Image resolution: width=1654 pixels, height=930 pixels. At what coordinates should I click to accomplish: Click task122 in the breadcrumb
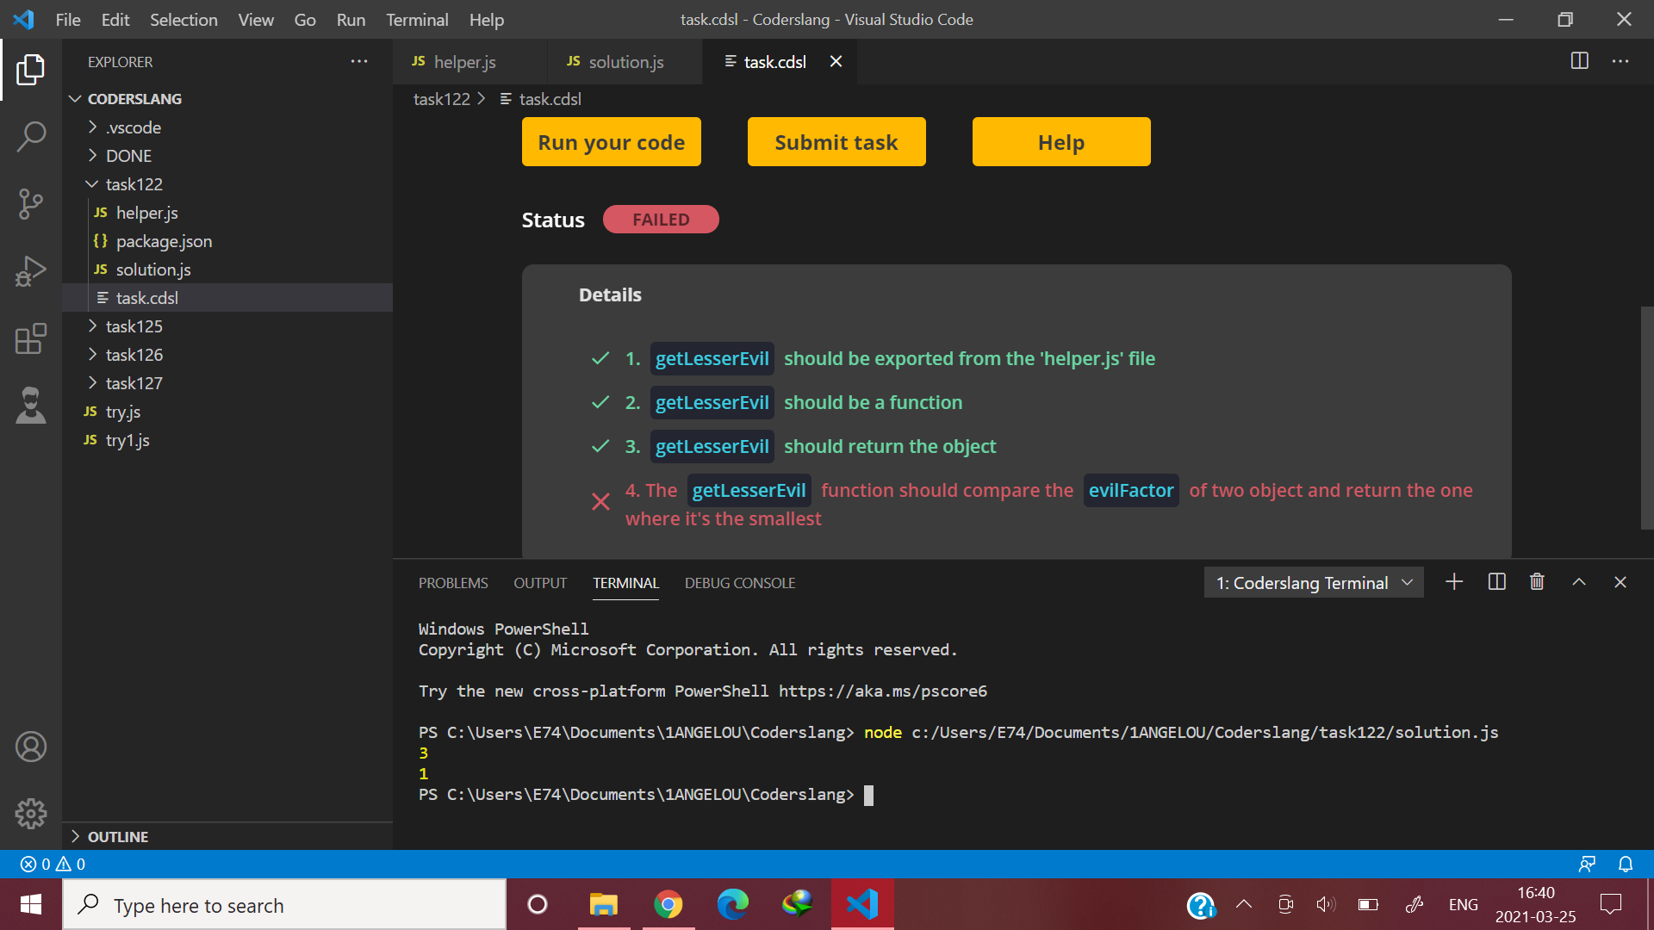click(x=442, y=99)
